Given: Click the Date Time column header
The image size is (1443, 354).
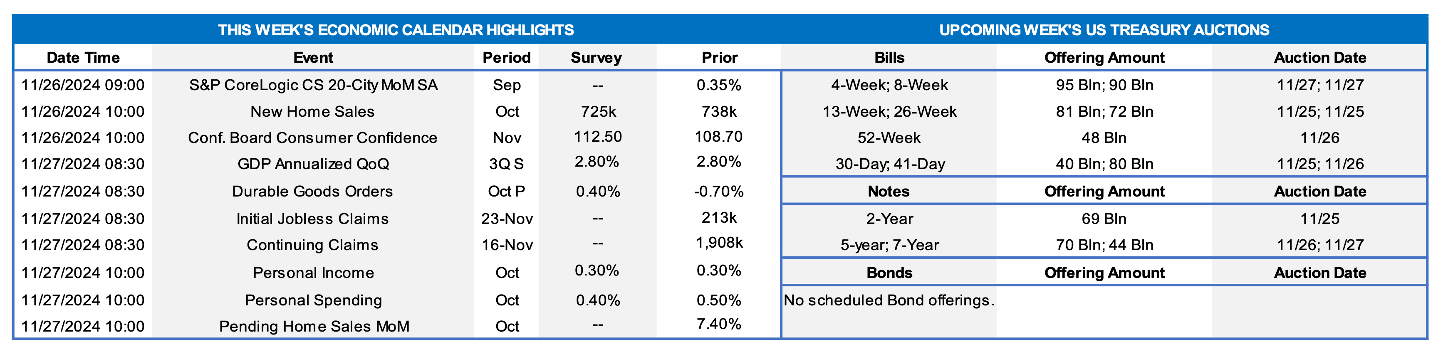Looking at the screenshot, I should tap(83, 58).
